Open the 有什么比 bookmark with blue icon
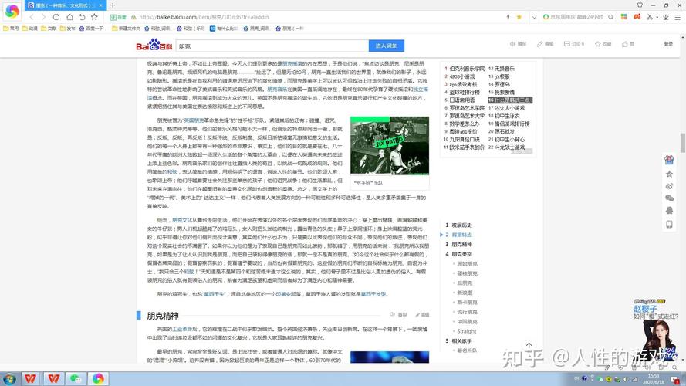686x386 pixels. tap(224, 29)
